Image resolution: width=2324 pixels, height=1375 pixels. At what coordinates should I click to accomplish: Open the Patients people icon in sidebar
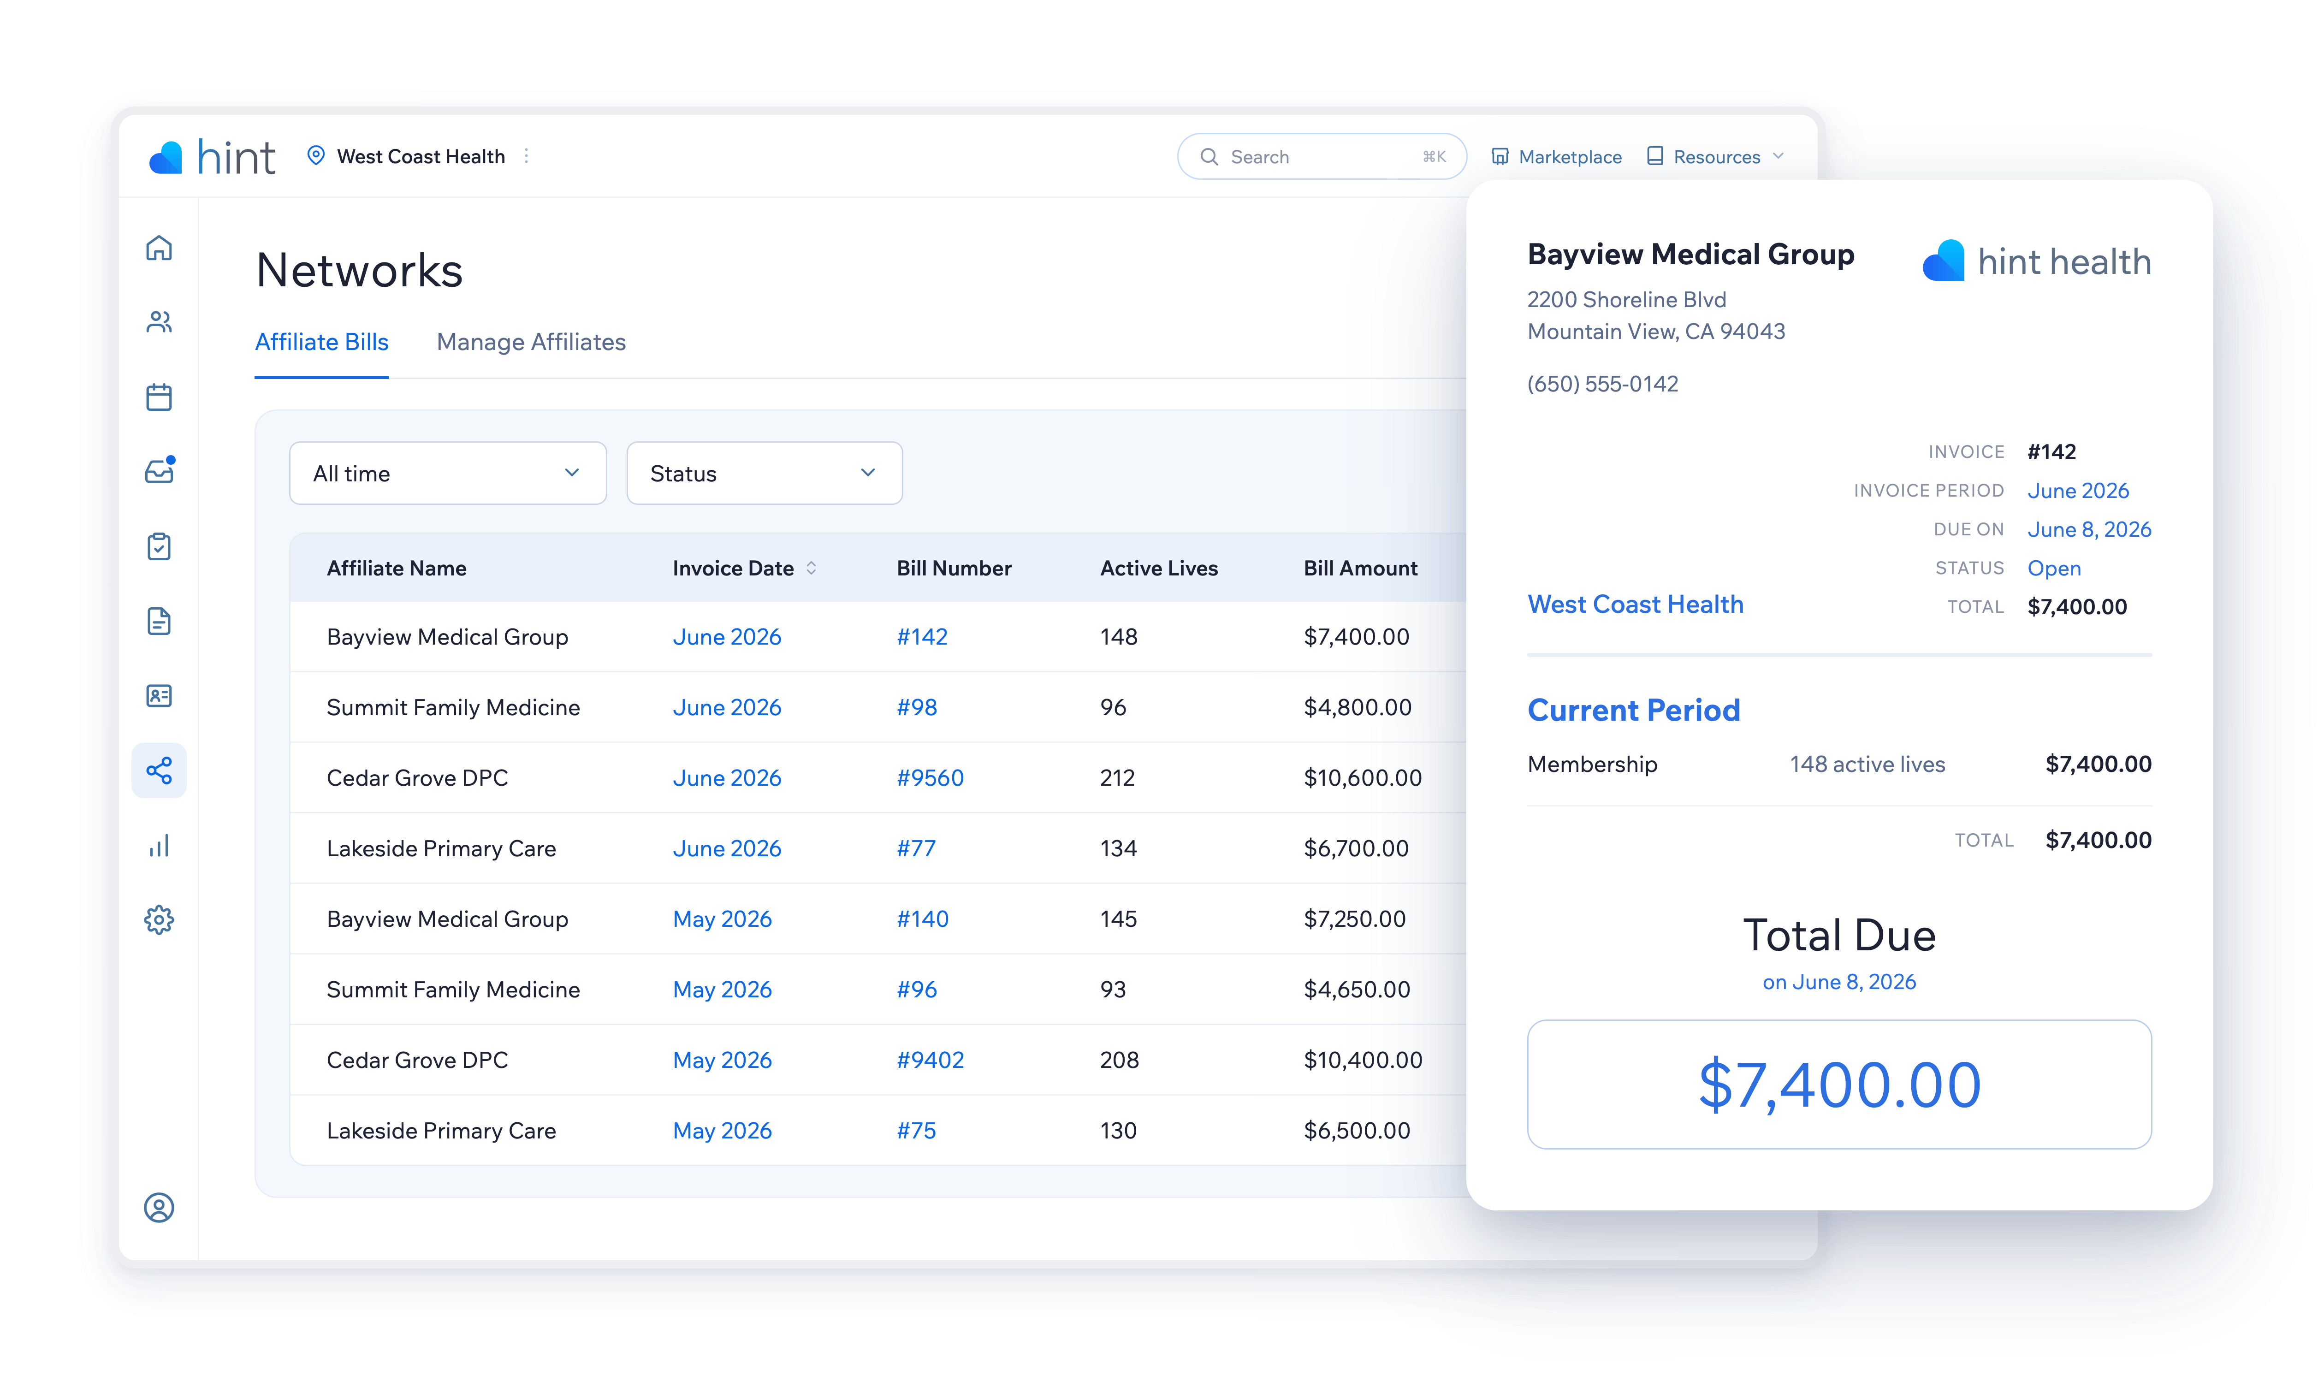(x=160, y=321)
